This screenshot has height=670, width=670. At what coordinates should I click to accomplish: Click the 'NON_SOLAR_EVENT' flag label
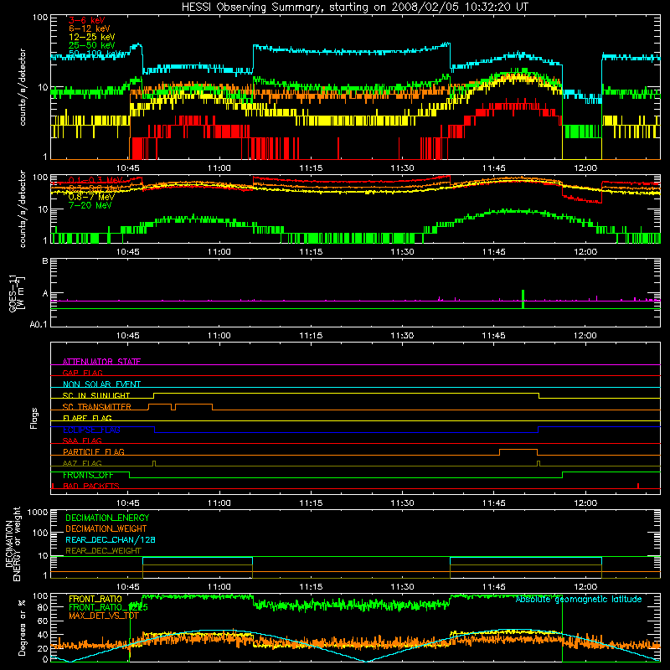point(101,384)
